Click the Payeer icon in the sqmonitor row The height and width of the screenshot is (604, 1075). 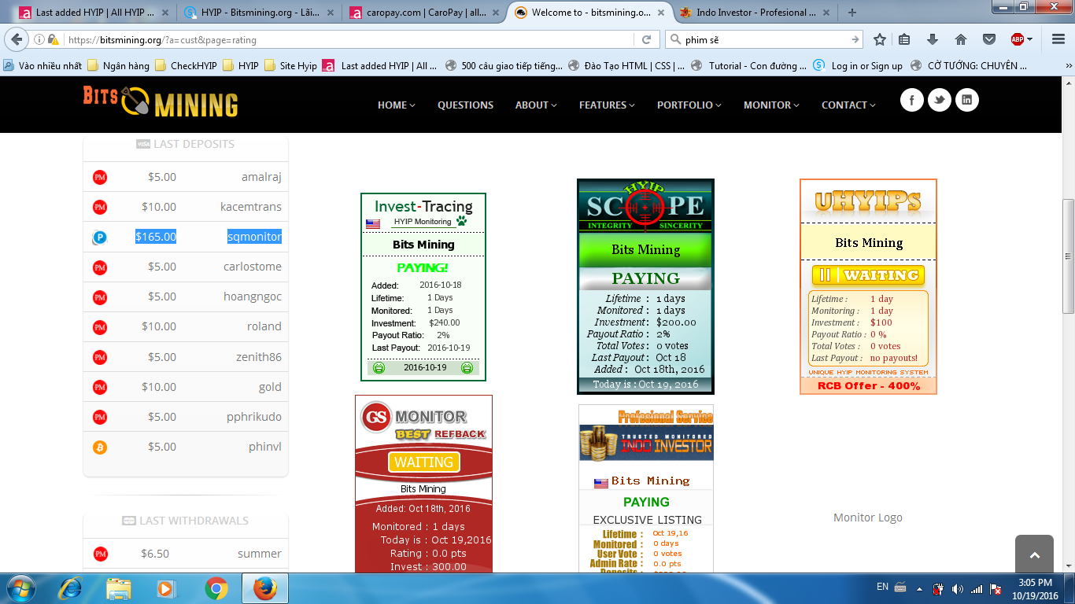[100, 237]
